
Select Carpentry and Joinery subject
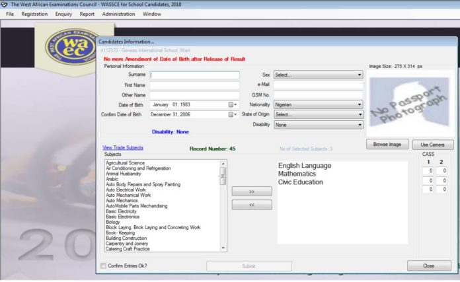127,243
